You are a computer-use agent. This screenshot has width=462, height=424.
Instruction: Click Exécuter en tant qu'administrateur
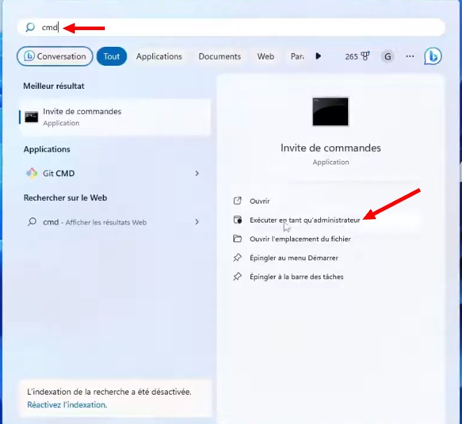tap(305, 220)
